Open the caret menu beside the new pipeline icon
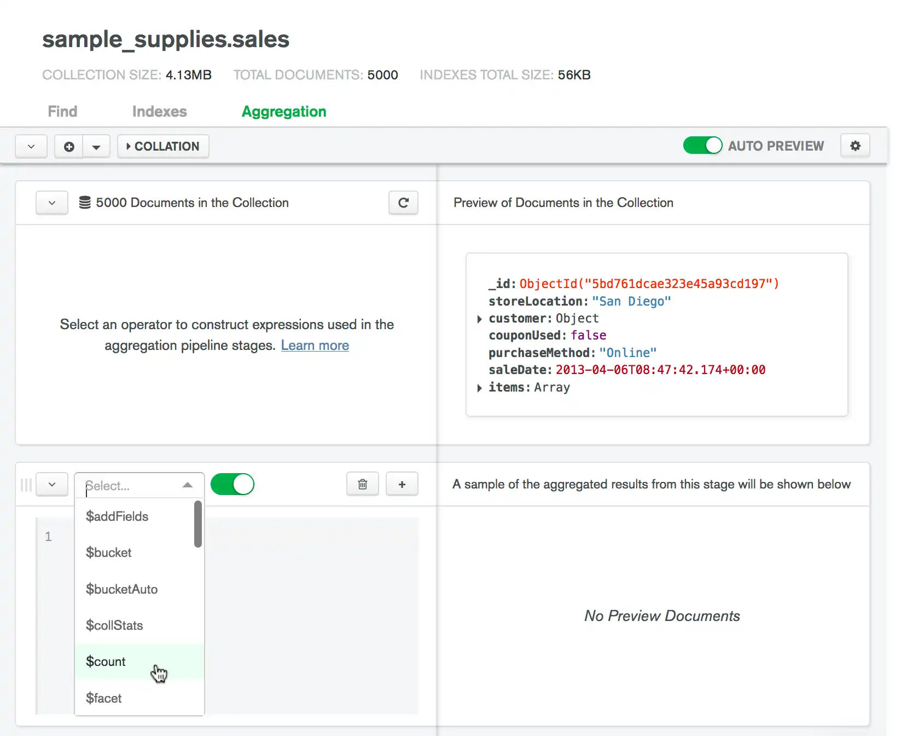Screen dimensions: 901x736 96,147
